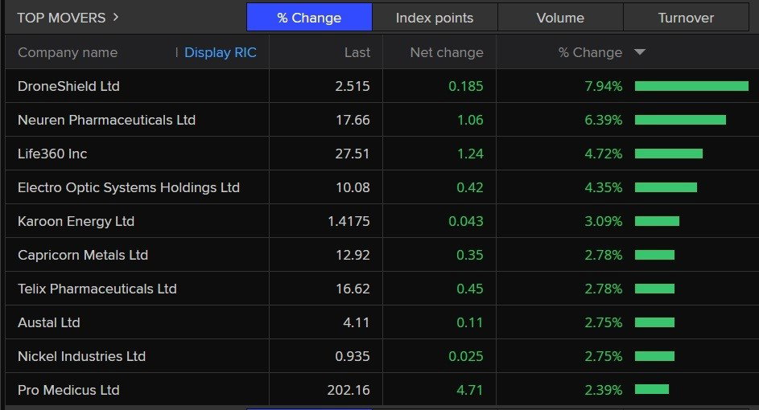Image resolution: width=759 pixels, height=410 pixels.
Task: Click Telix net change 0.45
Action: click(x=469, y=289)
